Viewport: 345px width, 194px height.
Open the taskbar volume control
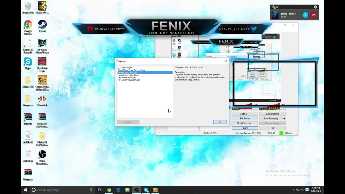(302, 190)
